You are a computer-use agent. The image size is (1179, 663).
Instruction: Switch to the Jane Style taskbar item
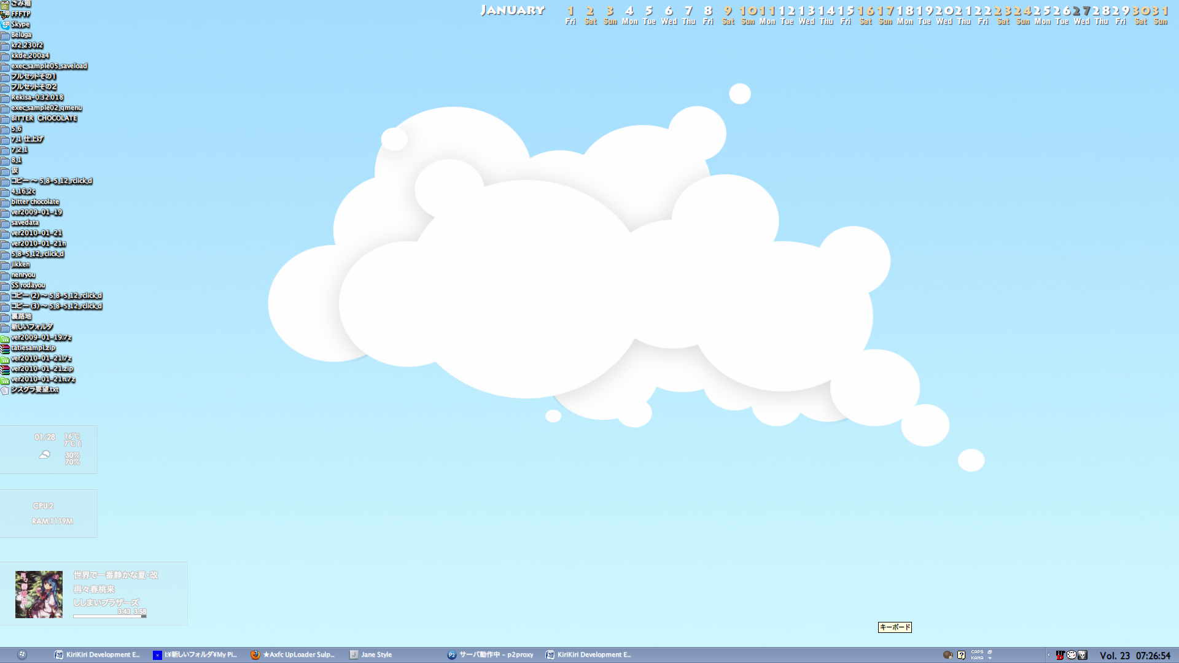(x=371, y=655)
